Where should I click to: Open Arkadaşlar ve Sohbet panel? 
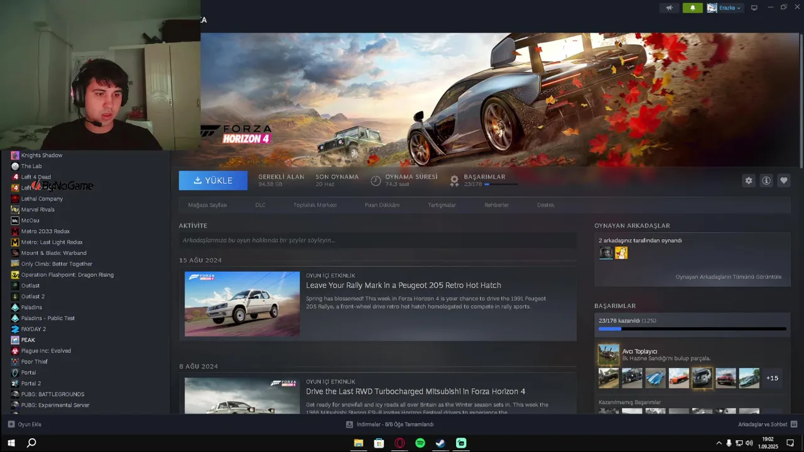click(768, 424)
